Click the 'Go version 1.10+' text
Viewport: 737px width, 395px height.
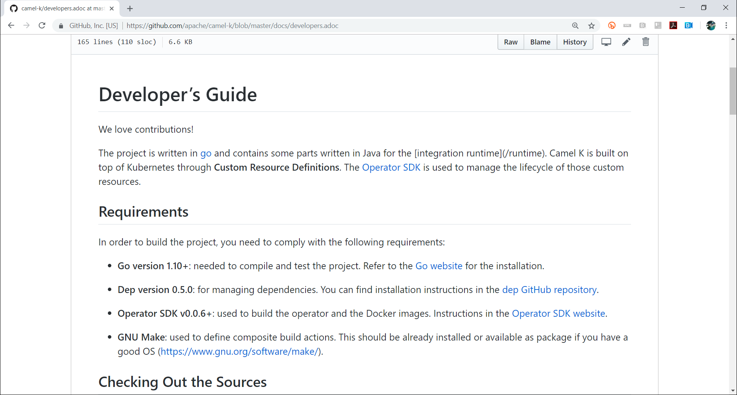153,266
